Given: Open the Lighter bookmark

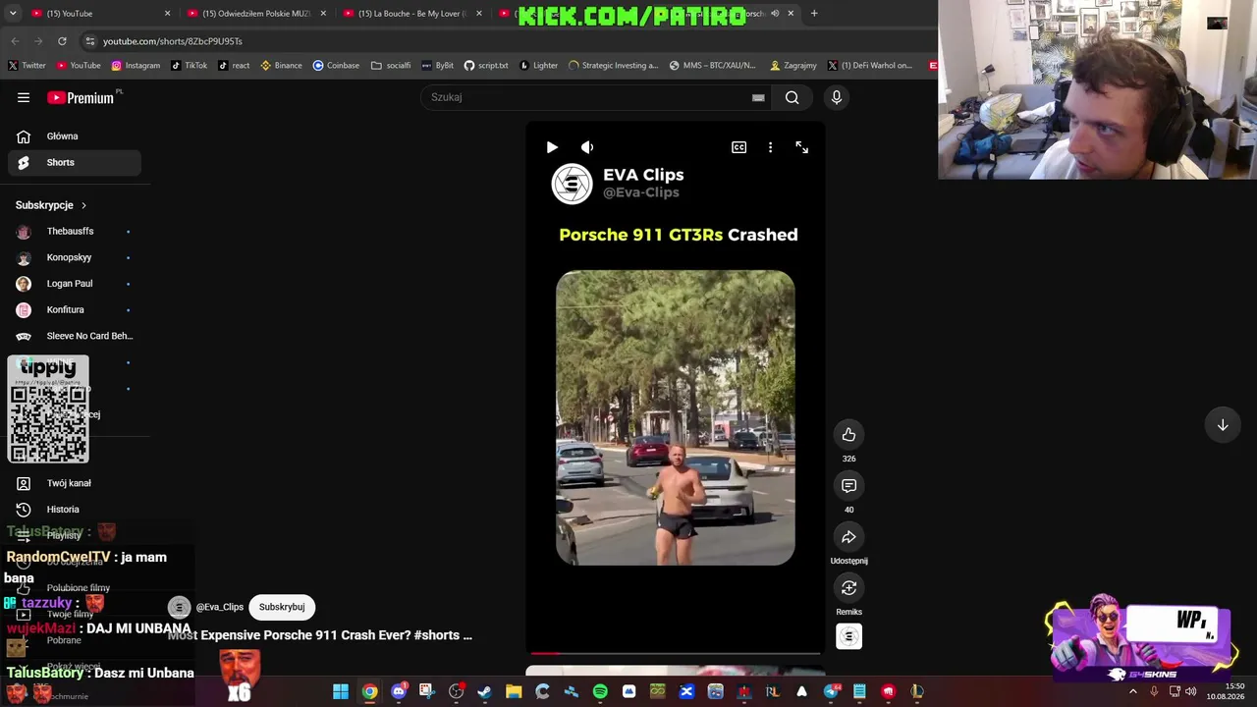Looking at the screenshot, I should (538, 66).
